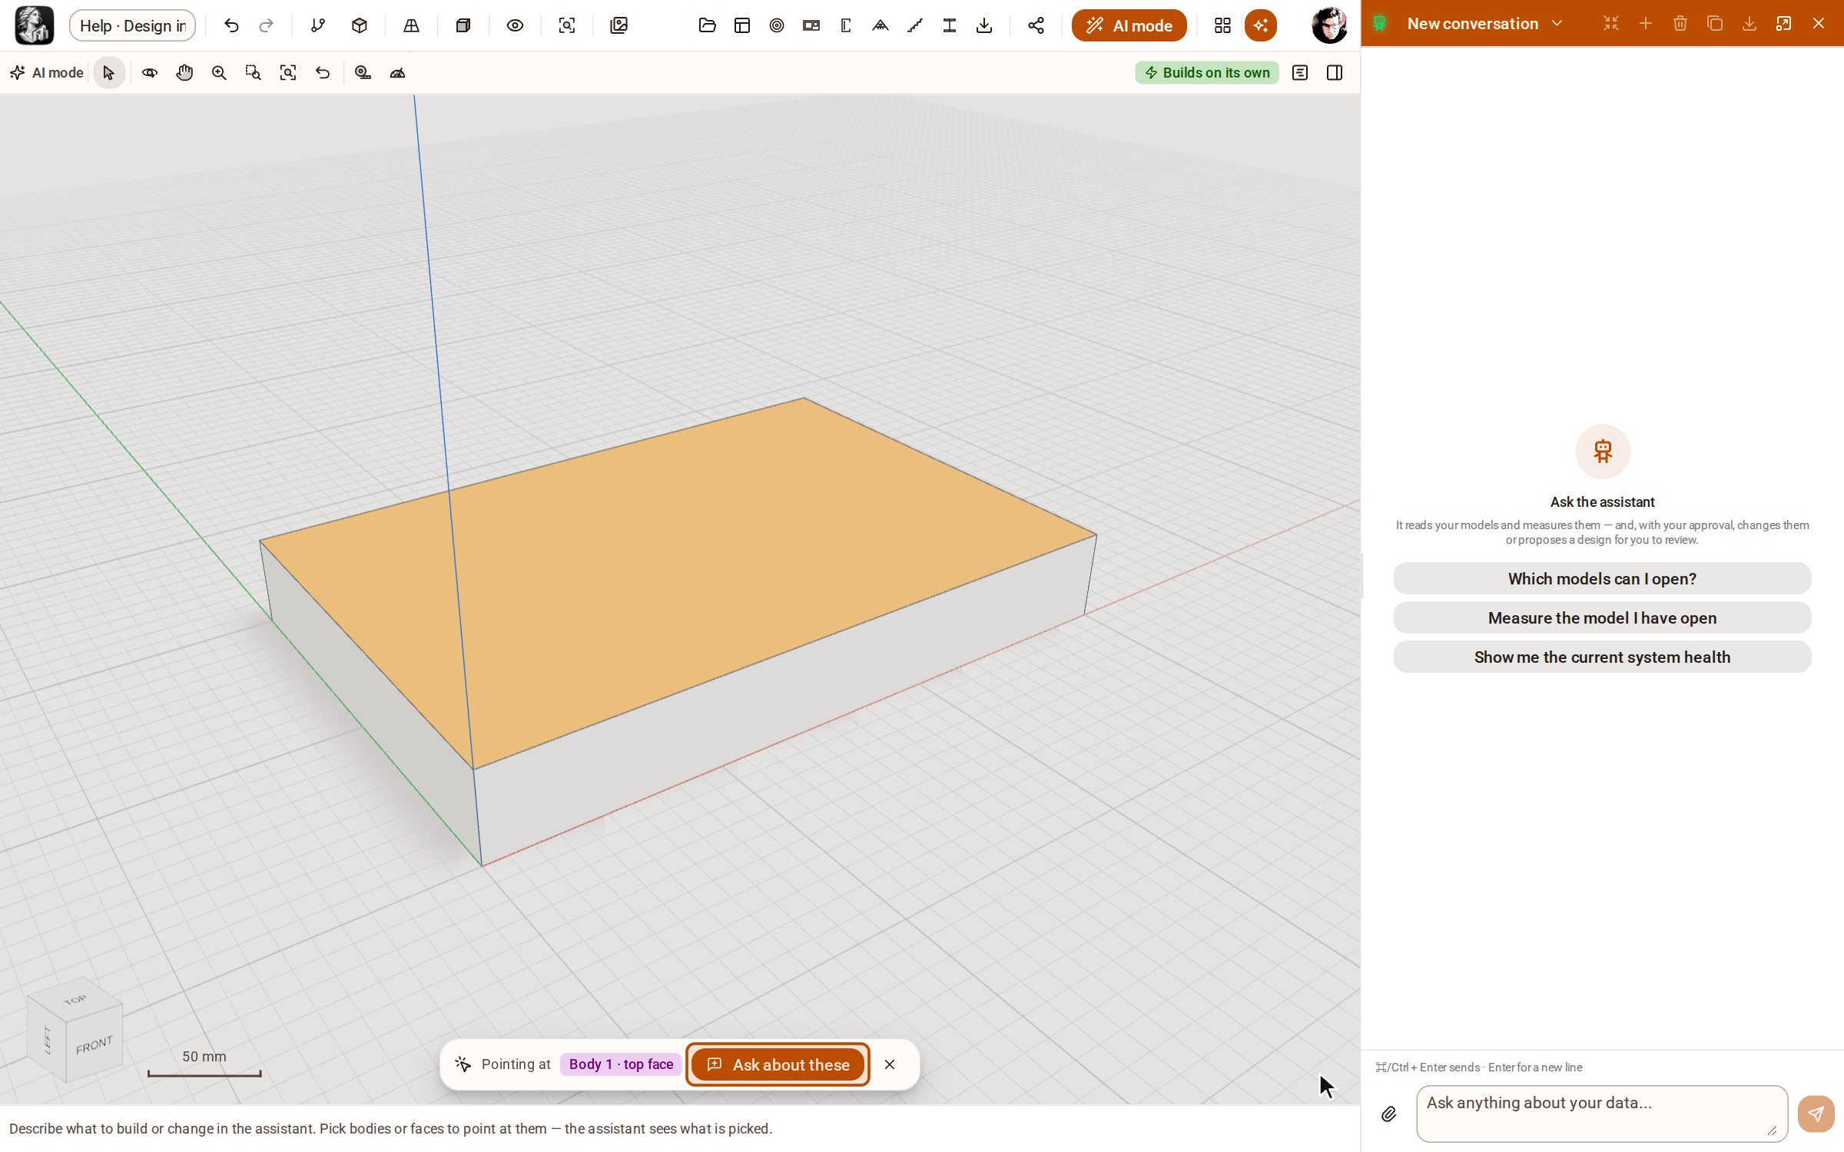Image resolution: width=1844 pixels, height=1152 pixels.
Task: Toggle the orange AI mode button
Action: tap(1129, 25)
